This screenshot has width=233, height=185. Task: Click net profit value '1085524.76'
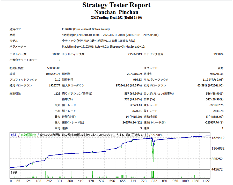[x=53, y=74]
